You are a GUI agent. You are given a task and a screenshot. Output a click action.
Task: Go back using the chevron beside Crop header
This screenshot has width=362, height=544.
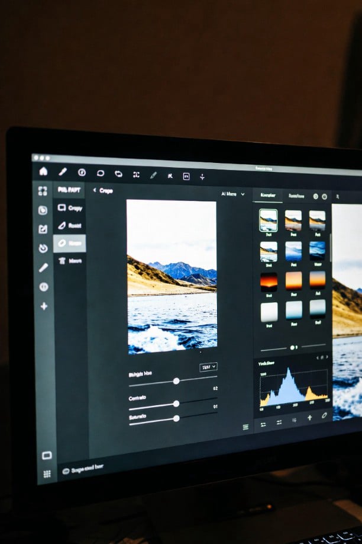point(95,190)
